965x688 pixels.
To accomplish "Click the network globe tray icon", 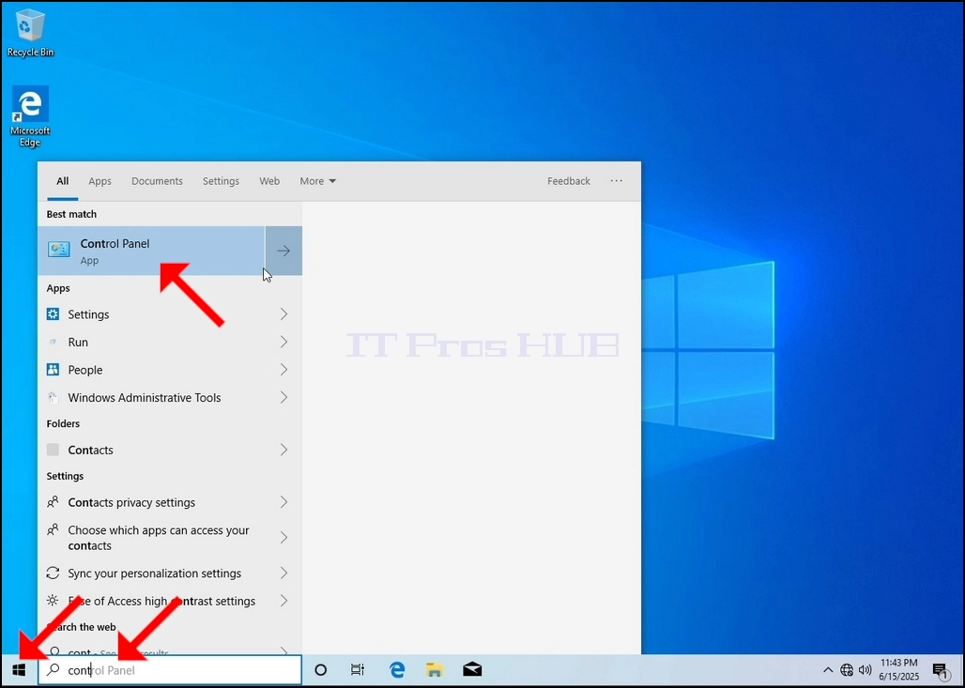I will click(x=847, y=670).
